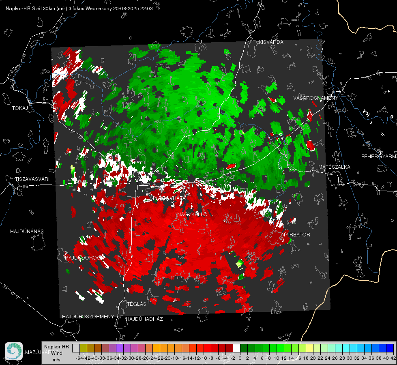Click the legend value label -64
397x365 pixels.
tap(79, 358)
